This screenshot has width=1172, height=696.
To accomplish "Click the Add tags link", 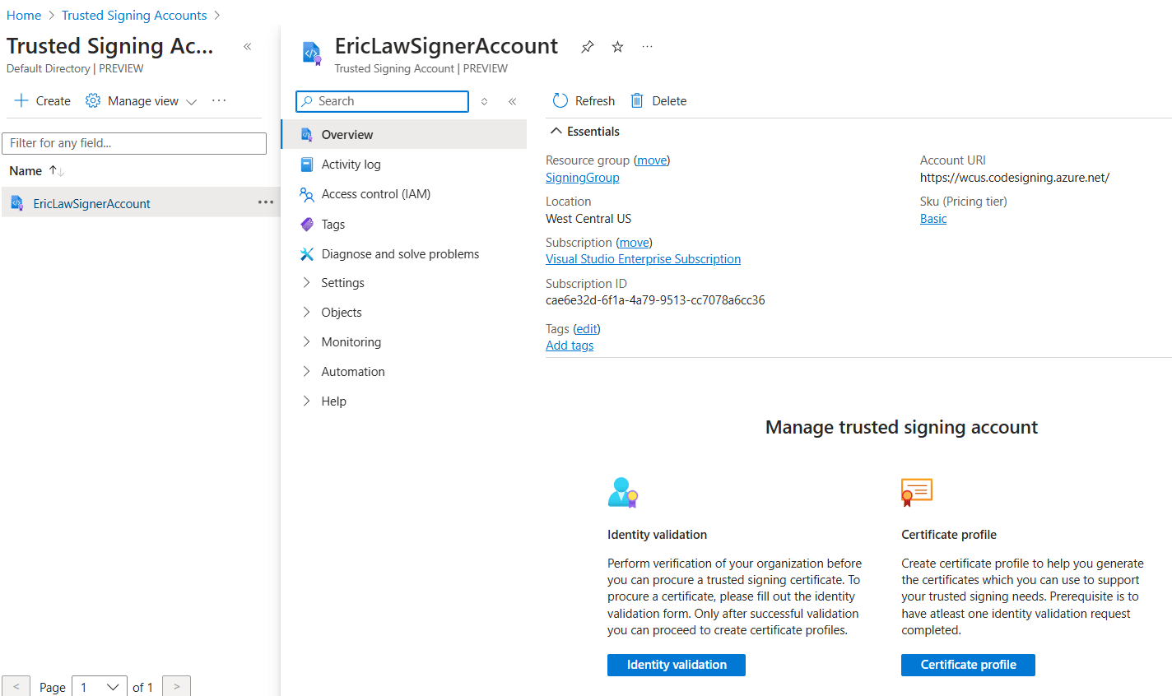I will [x=570, y=346].
